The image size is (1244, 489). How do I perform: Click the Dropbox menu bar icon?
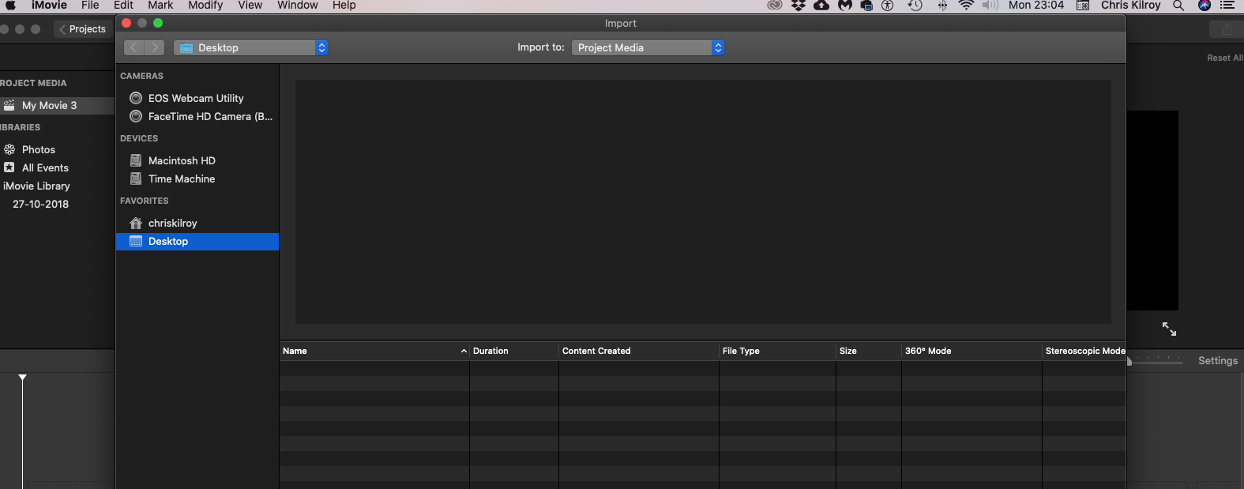(x=799, y=6)
